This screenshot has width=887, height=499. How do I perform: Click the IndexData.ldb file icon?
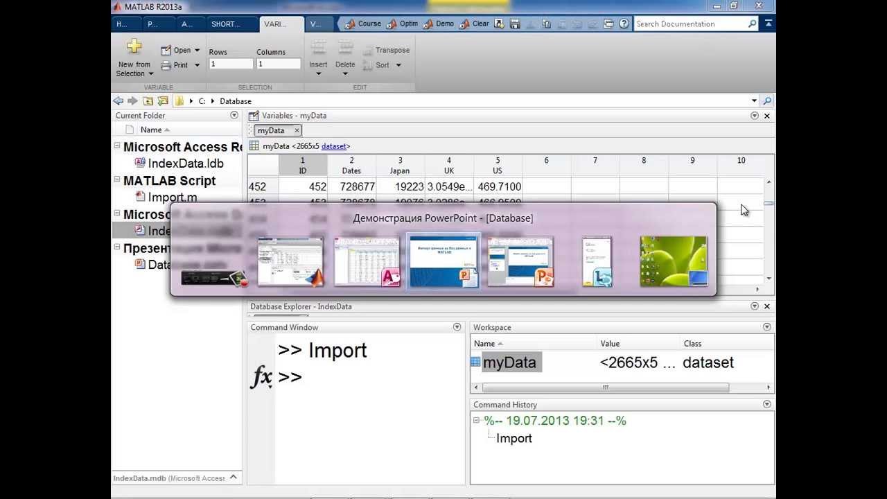click(x=141, y=163)
